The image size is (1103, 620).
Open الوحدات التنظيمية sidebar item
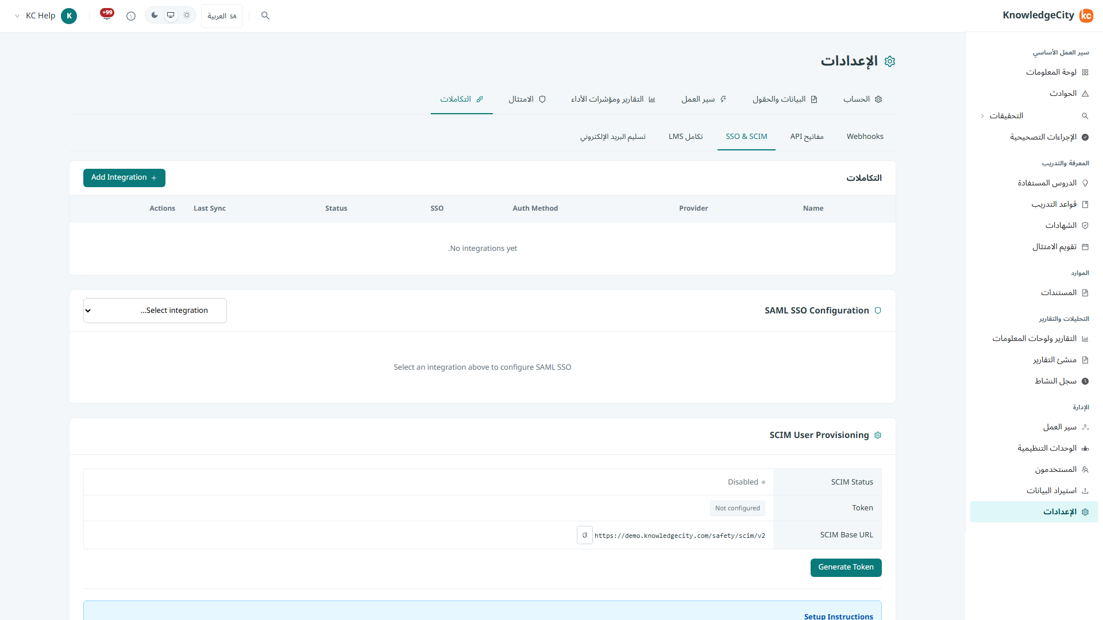tap(1034, 448)
